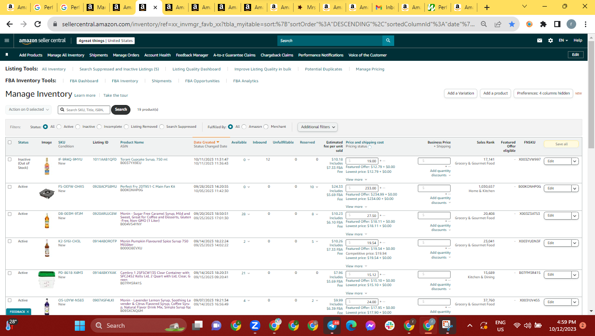Open the EN language dropdown

point(563,41)
